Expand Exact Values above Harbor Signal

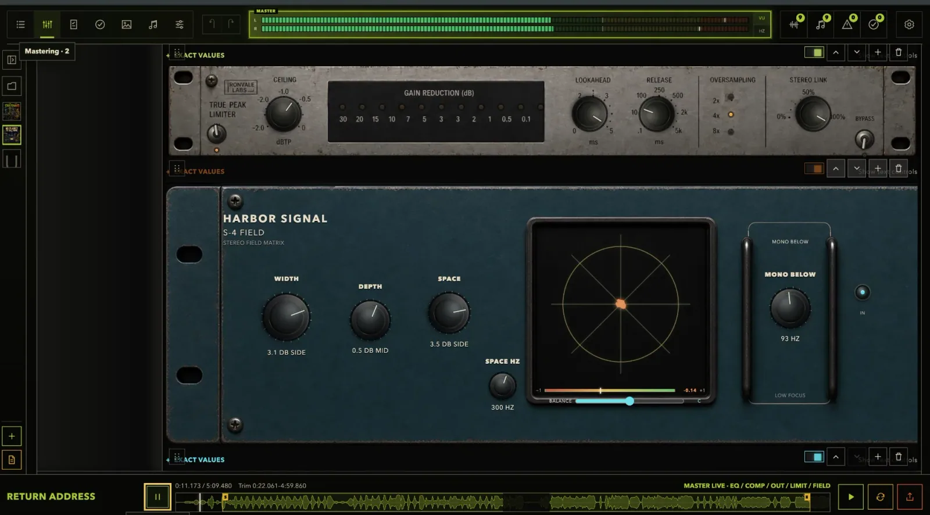pyautogui.click(x=196, y=171)
